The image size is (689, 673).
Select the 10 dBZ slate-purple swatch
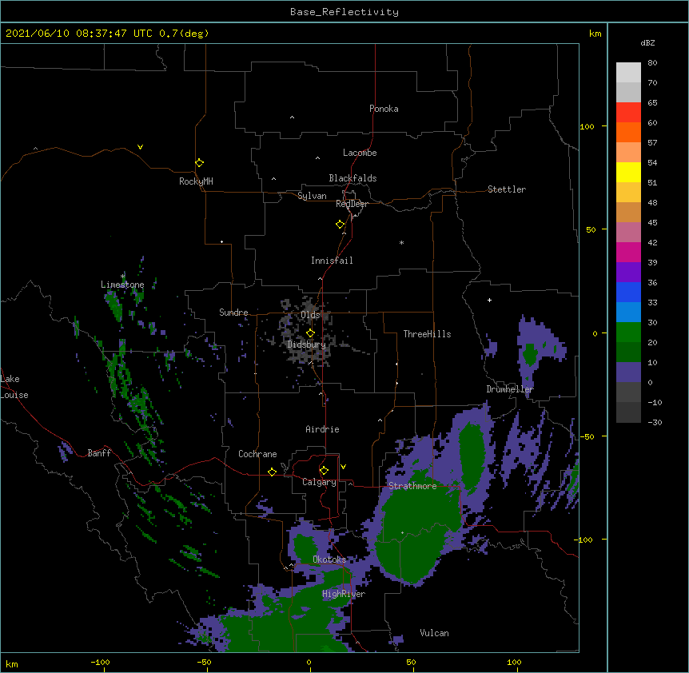click(x=628, y=372)
